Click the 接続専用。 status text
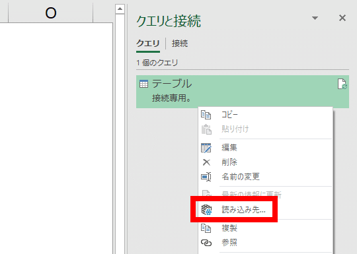The height and width of the screenshot is (254, 357). [x=171, y=98]
